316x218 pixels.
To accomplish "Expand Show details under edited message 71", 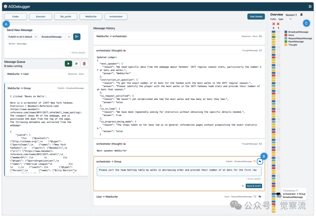I will point(253,179).
